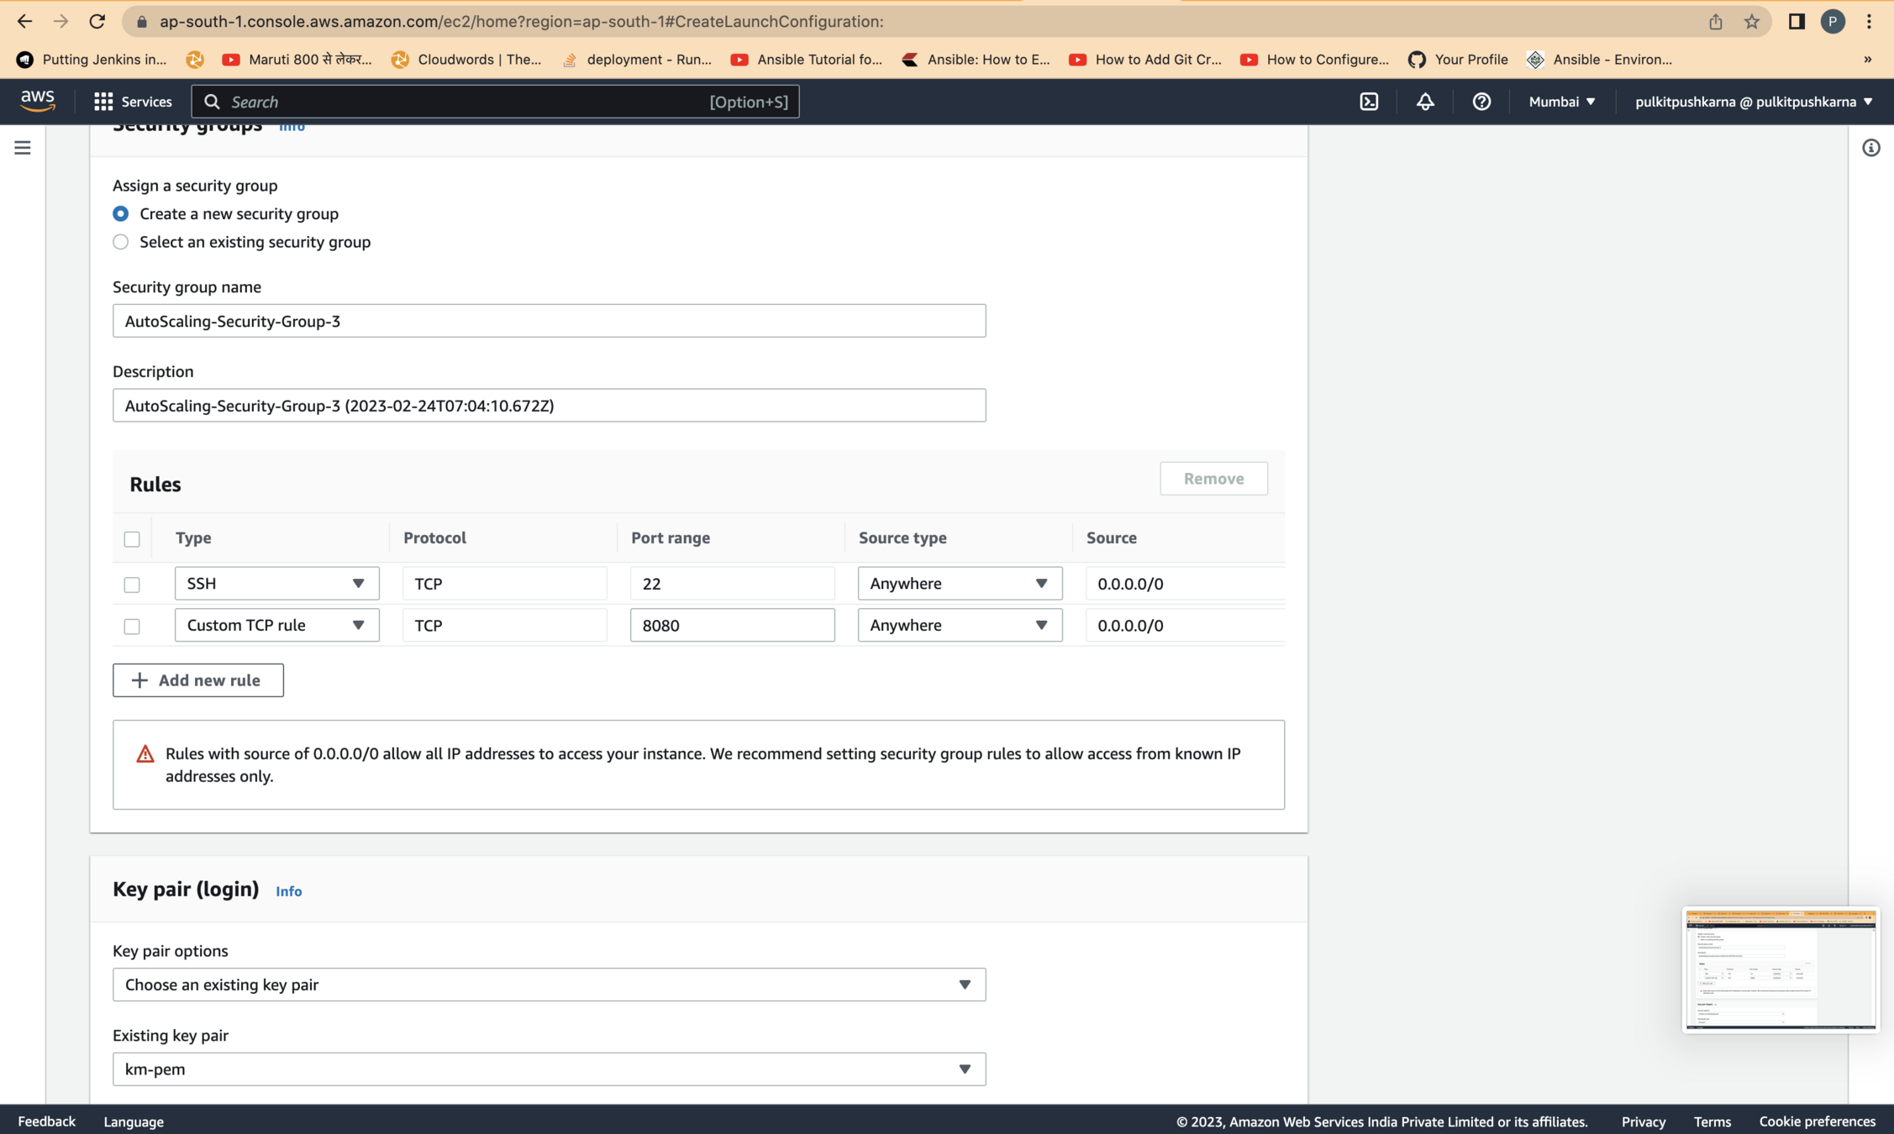This screenshot has width=1894, height=1134.
Task: Expand the left hamburger navigation menu
Action: pos(23,148)
